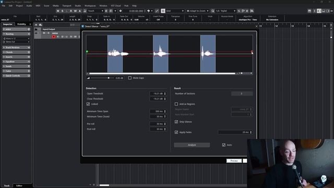Click the Minimum Time Open value stepper
Image resolution: width=334 pixels, height=188 pixels.
[x=165, y=111]
